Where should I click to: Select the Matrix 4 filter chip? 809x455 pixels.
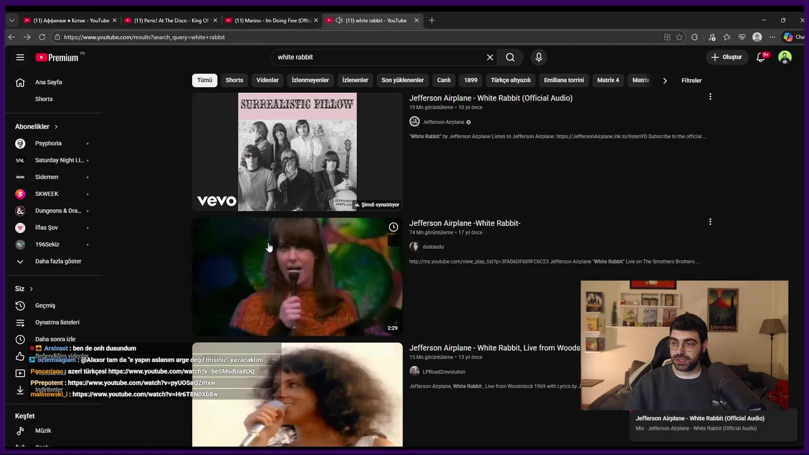608,80
